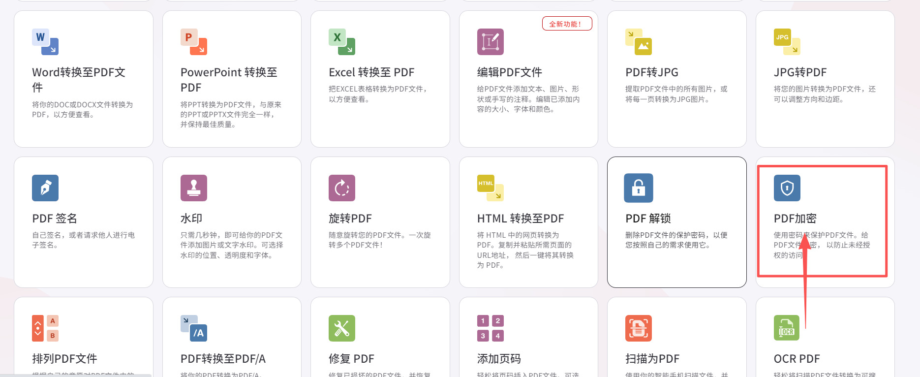Screen dimensions: 920x377
Task: Click the PDF 解锁 padlock icon
Action: (x=639, y=188)
